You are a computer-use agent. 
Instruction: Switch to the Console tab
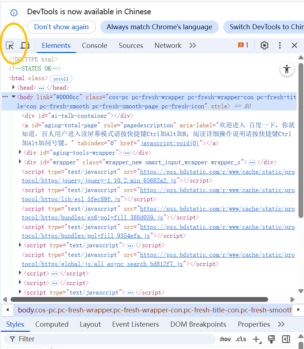[95, 45]
